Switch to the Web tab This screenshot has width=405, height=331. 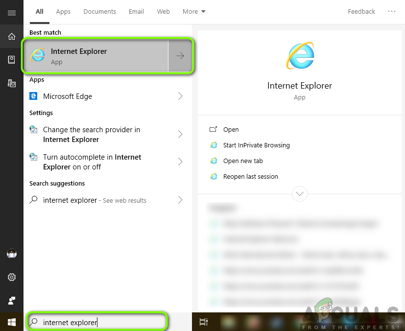(163, 12)
